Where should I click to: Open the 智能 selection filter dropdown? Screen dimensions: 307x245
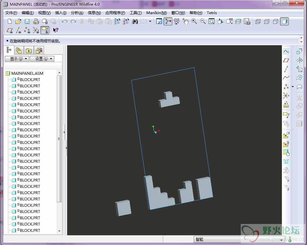tap(239, 239)
